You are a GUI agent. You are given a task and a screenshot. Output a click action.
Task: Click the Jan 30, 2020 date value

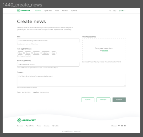pos(26,92)
